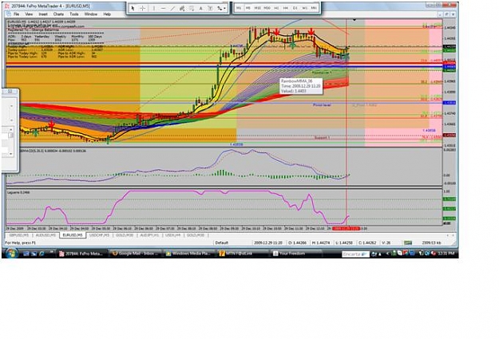Viewport: 499px width, 339px height.
Task: Click the taskbar clock
Action: 448,254
